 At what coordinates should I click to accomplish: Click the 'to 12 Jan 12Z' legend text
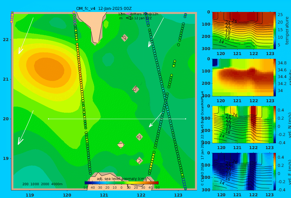pyautogui.click(x=141, y=18)
